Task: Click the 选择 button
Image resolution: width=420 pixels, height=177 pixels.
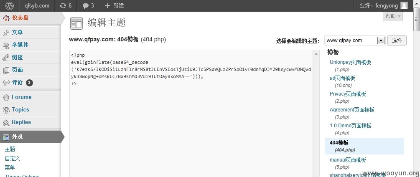Action: (397, 40)
